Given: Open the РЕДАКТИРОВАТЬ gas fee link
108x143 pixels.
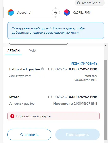Looking at the screenshot, I should pos(84,64).
